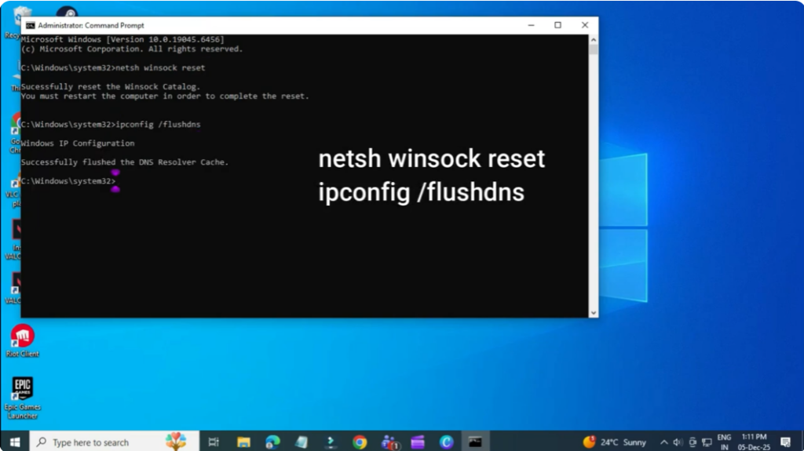Click the ENG IN language indicator
Viewport: 804px width, 451px height.
click(x=724, y=442)
